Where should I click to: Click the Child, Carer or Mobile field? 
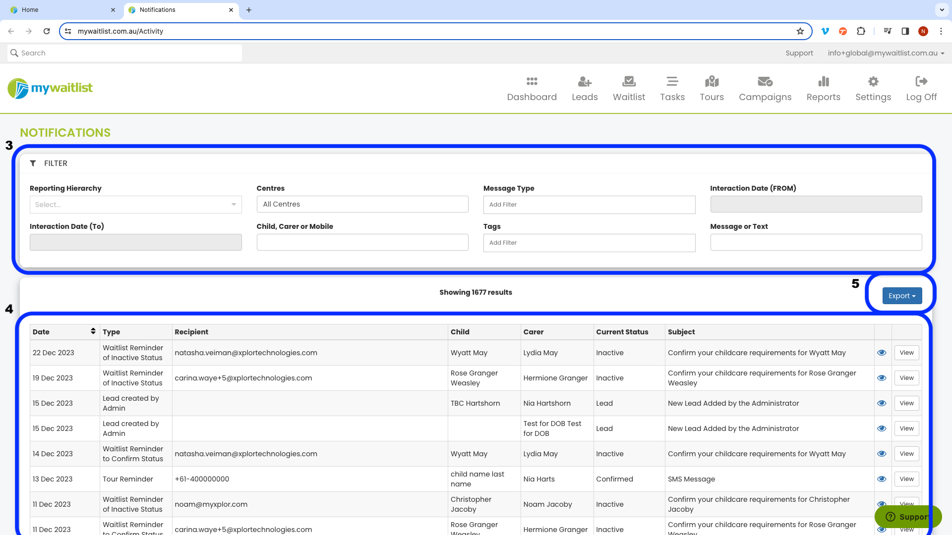(x=362, y=242)
